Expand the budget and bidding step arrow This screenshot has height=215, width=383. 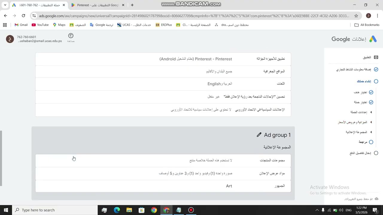tap(371, 122)
